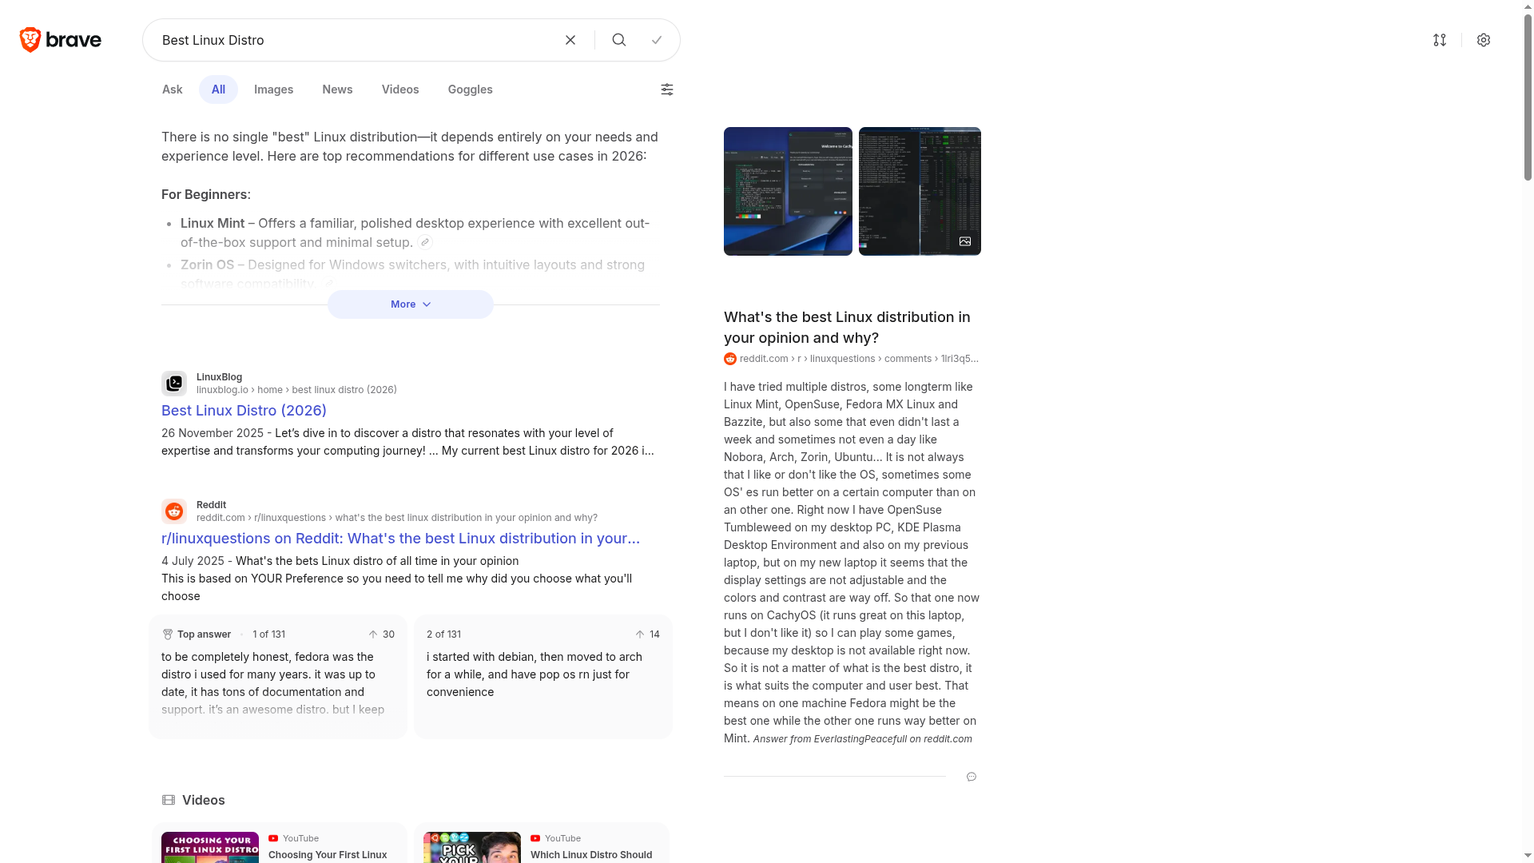Click the Brave lion logo

[30, 39]
